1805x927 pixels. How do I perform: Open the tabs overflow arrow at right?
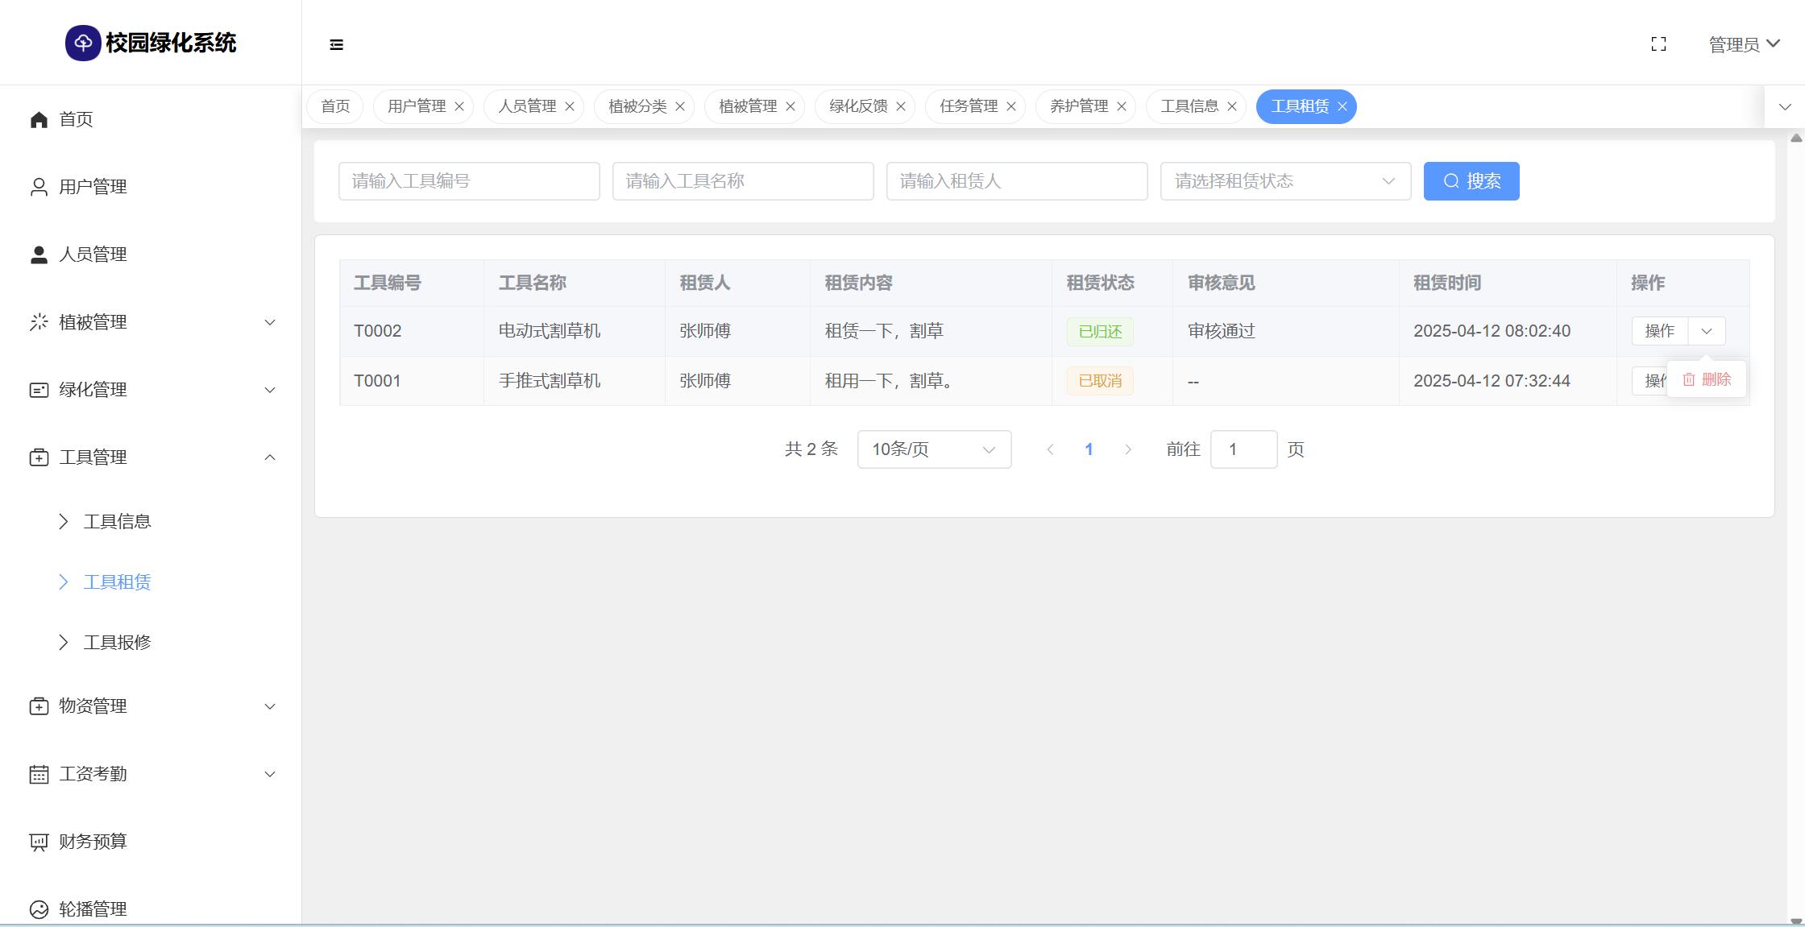click(1784, 106)
